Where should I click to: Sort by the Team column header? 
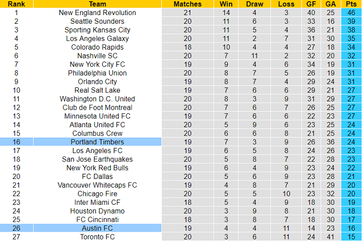[97, 4]
